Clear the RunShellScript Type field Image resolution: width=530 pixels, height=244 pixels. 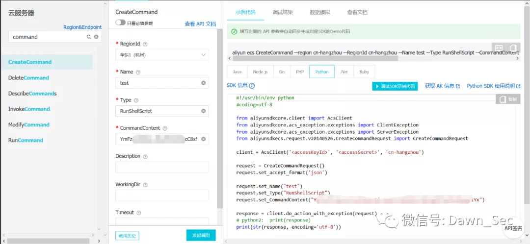204,111
